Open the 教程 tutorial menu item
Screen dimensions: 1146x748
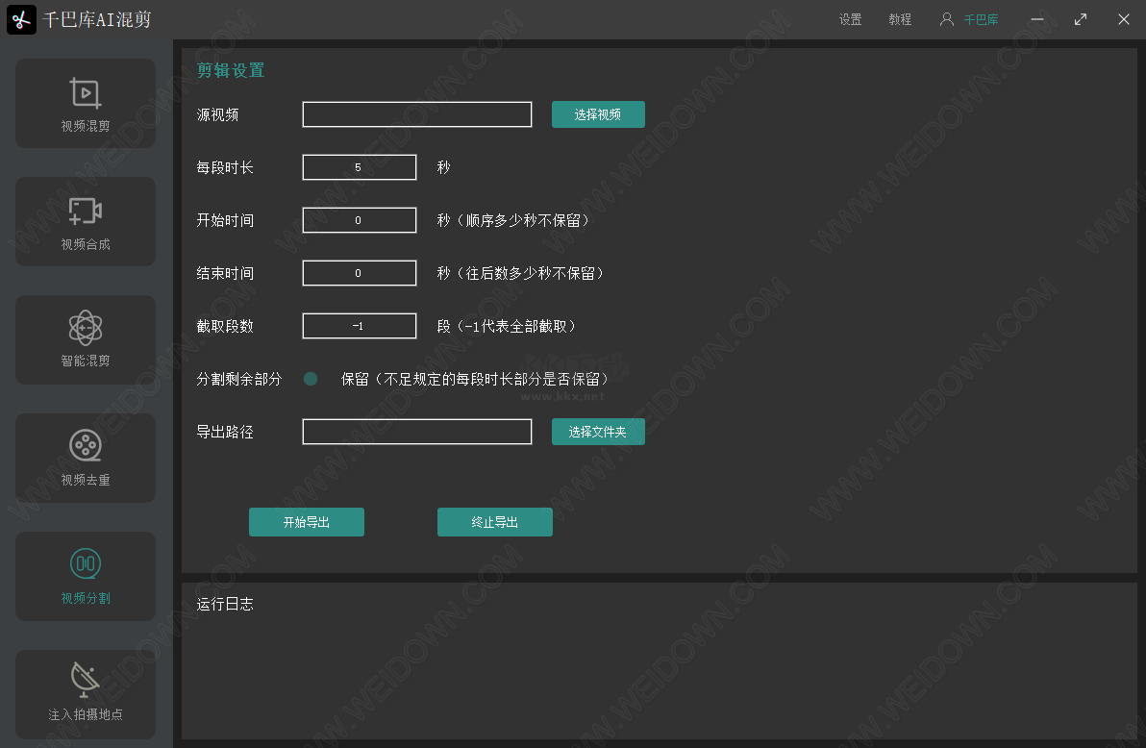coord(900,19)
